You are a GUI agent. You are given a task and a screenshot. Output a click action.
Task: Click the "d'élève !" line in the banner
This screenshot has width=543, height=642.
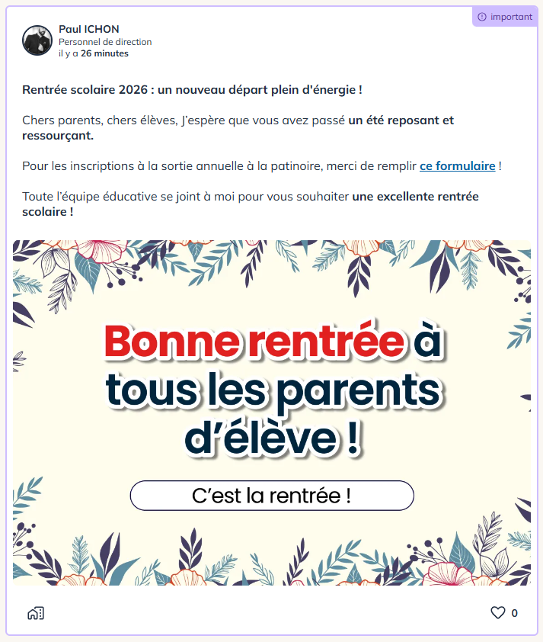272,438
